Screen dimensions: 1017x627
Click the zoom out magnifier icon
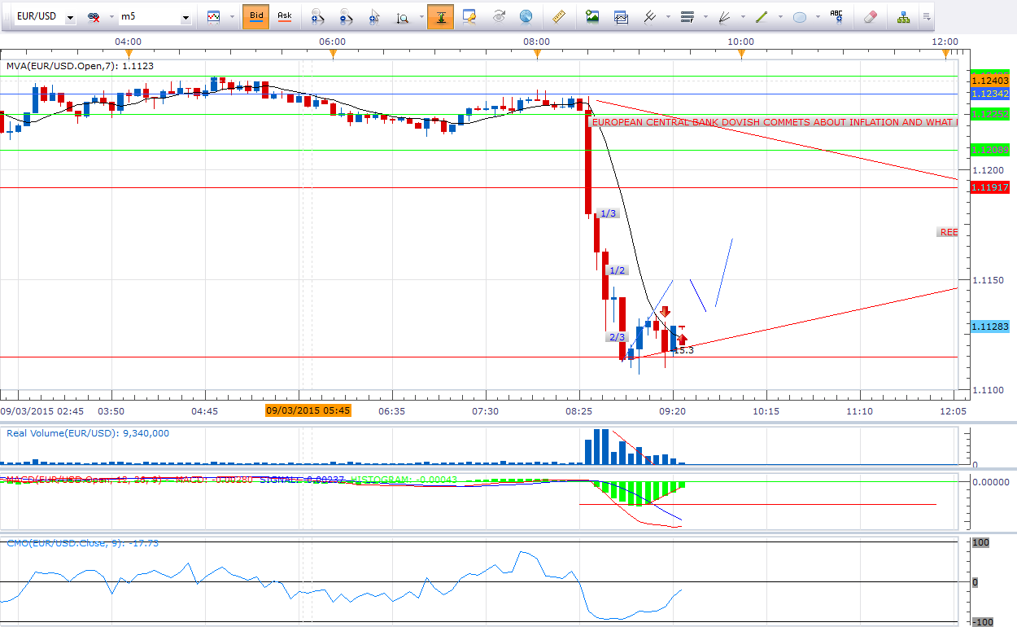pos(346,16)
